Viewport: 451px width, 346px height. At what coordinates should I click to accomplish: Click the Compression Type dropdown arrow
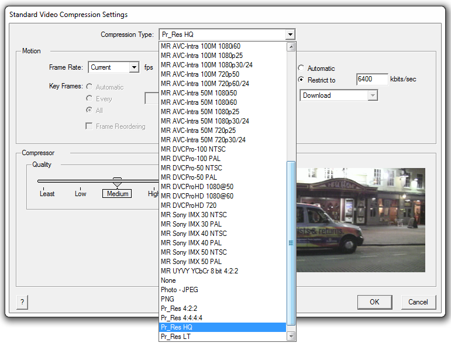290,35
